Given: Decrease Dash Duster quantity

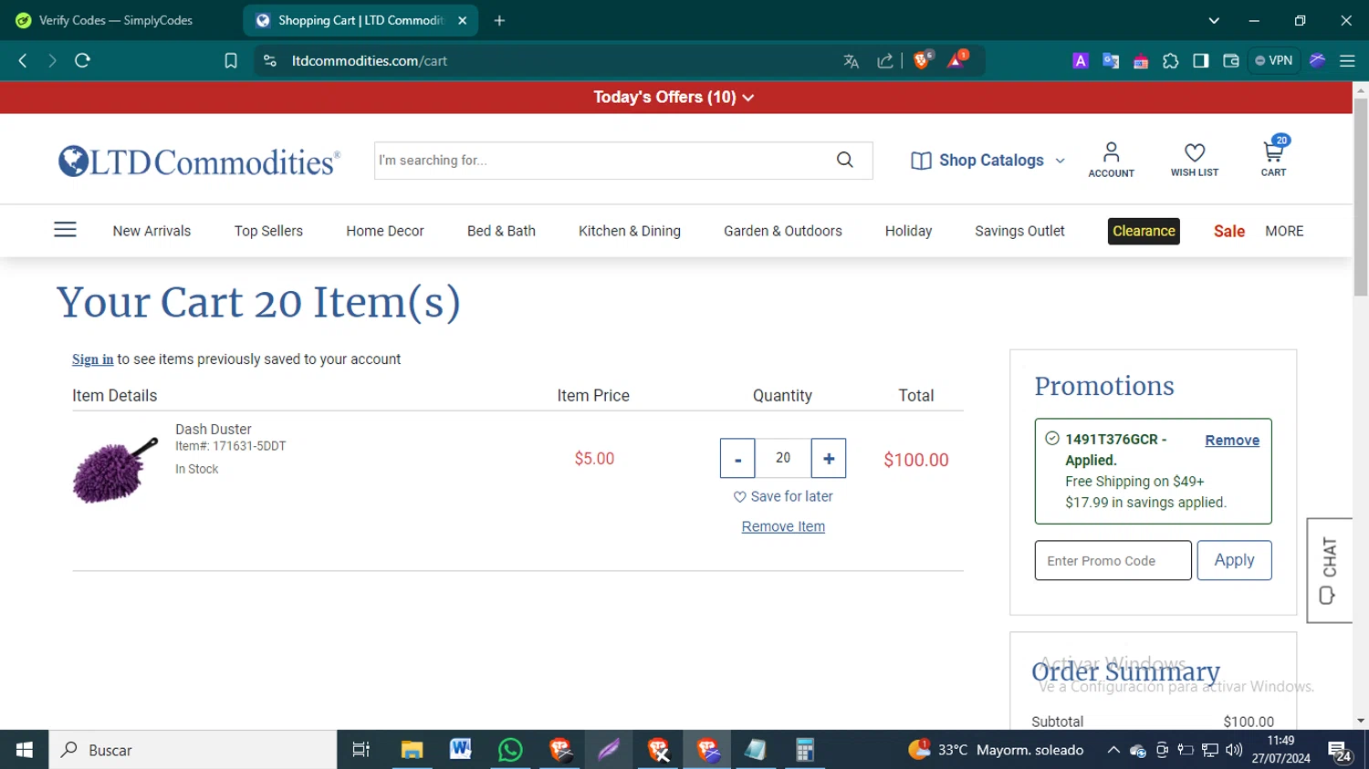Looking at the screenshot, I should tap(737, 458).
